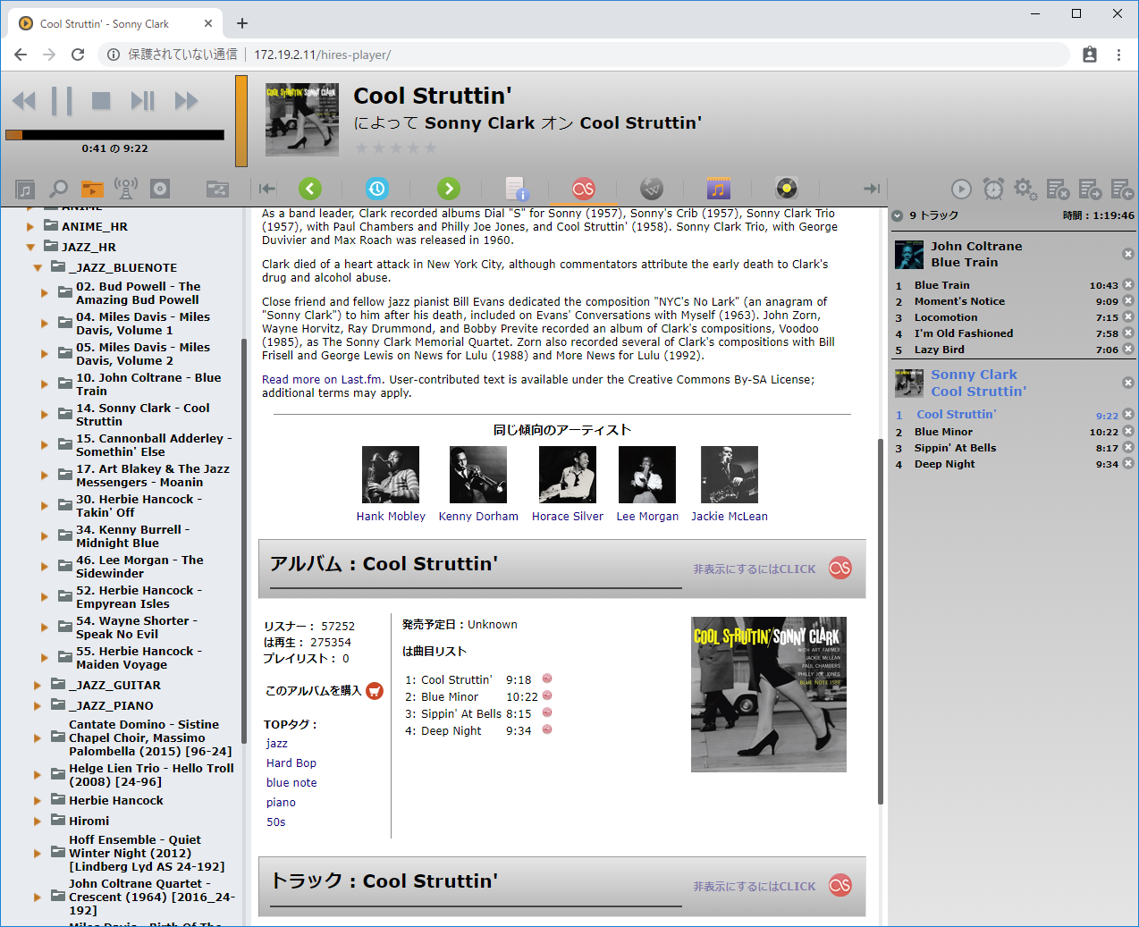Click the Lee Morgan artist thumbnail

coord(647,475)
